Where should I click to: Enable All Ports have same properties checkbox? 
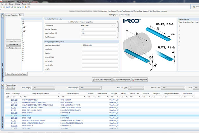point(70,22)
